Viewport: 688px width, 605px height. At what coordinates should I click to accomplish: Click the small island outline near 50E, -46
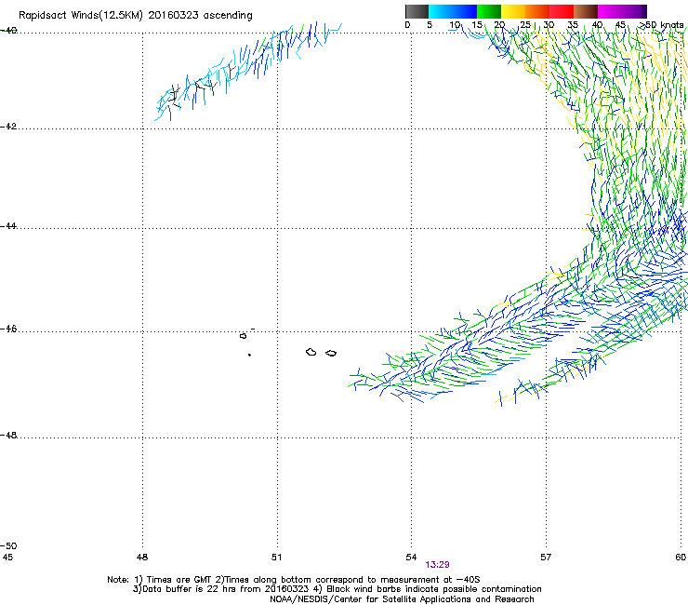coord(243,336)
